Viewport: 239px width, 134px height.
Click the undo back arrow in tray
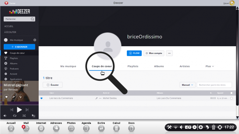click(x=207, y=127)
